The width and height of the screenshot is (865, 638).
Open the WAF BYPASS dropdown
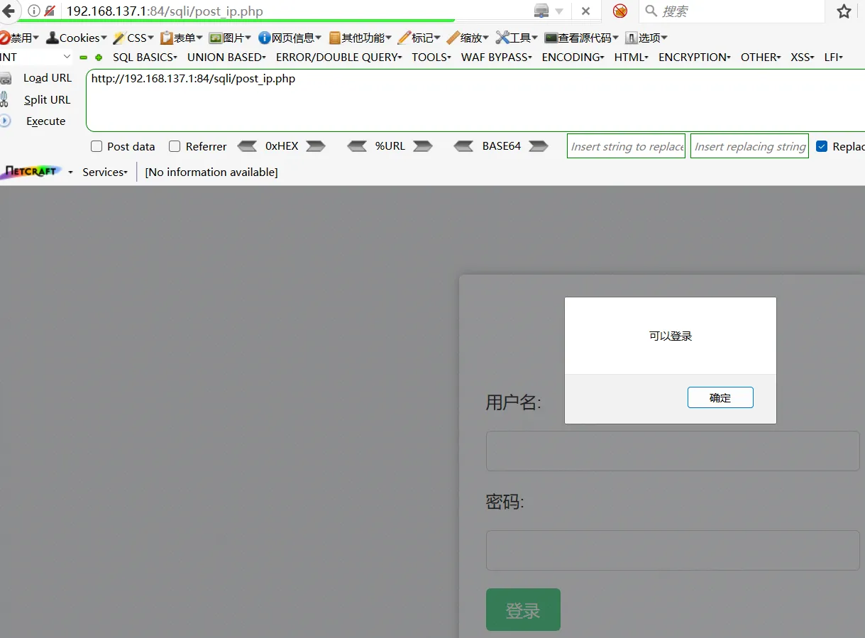click(496, 57)
